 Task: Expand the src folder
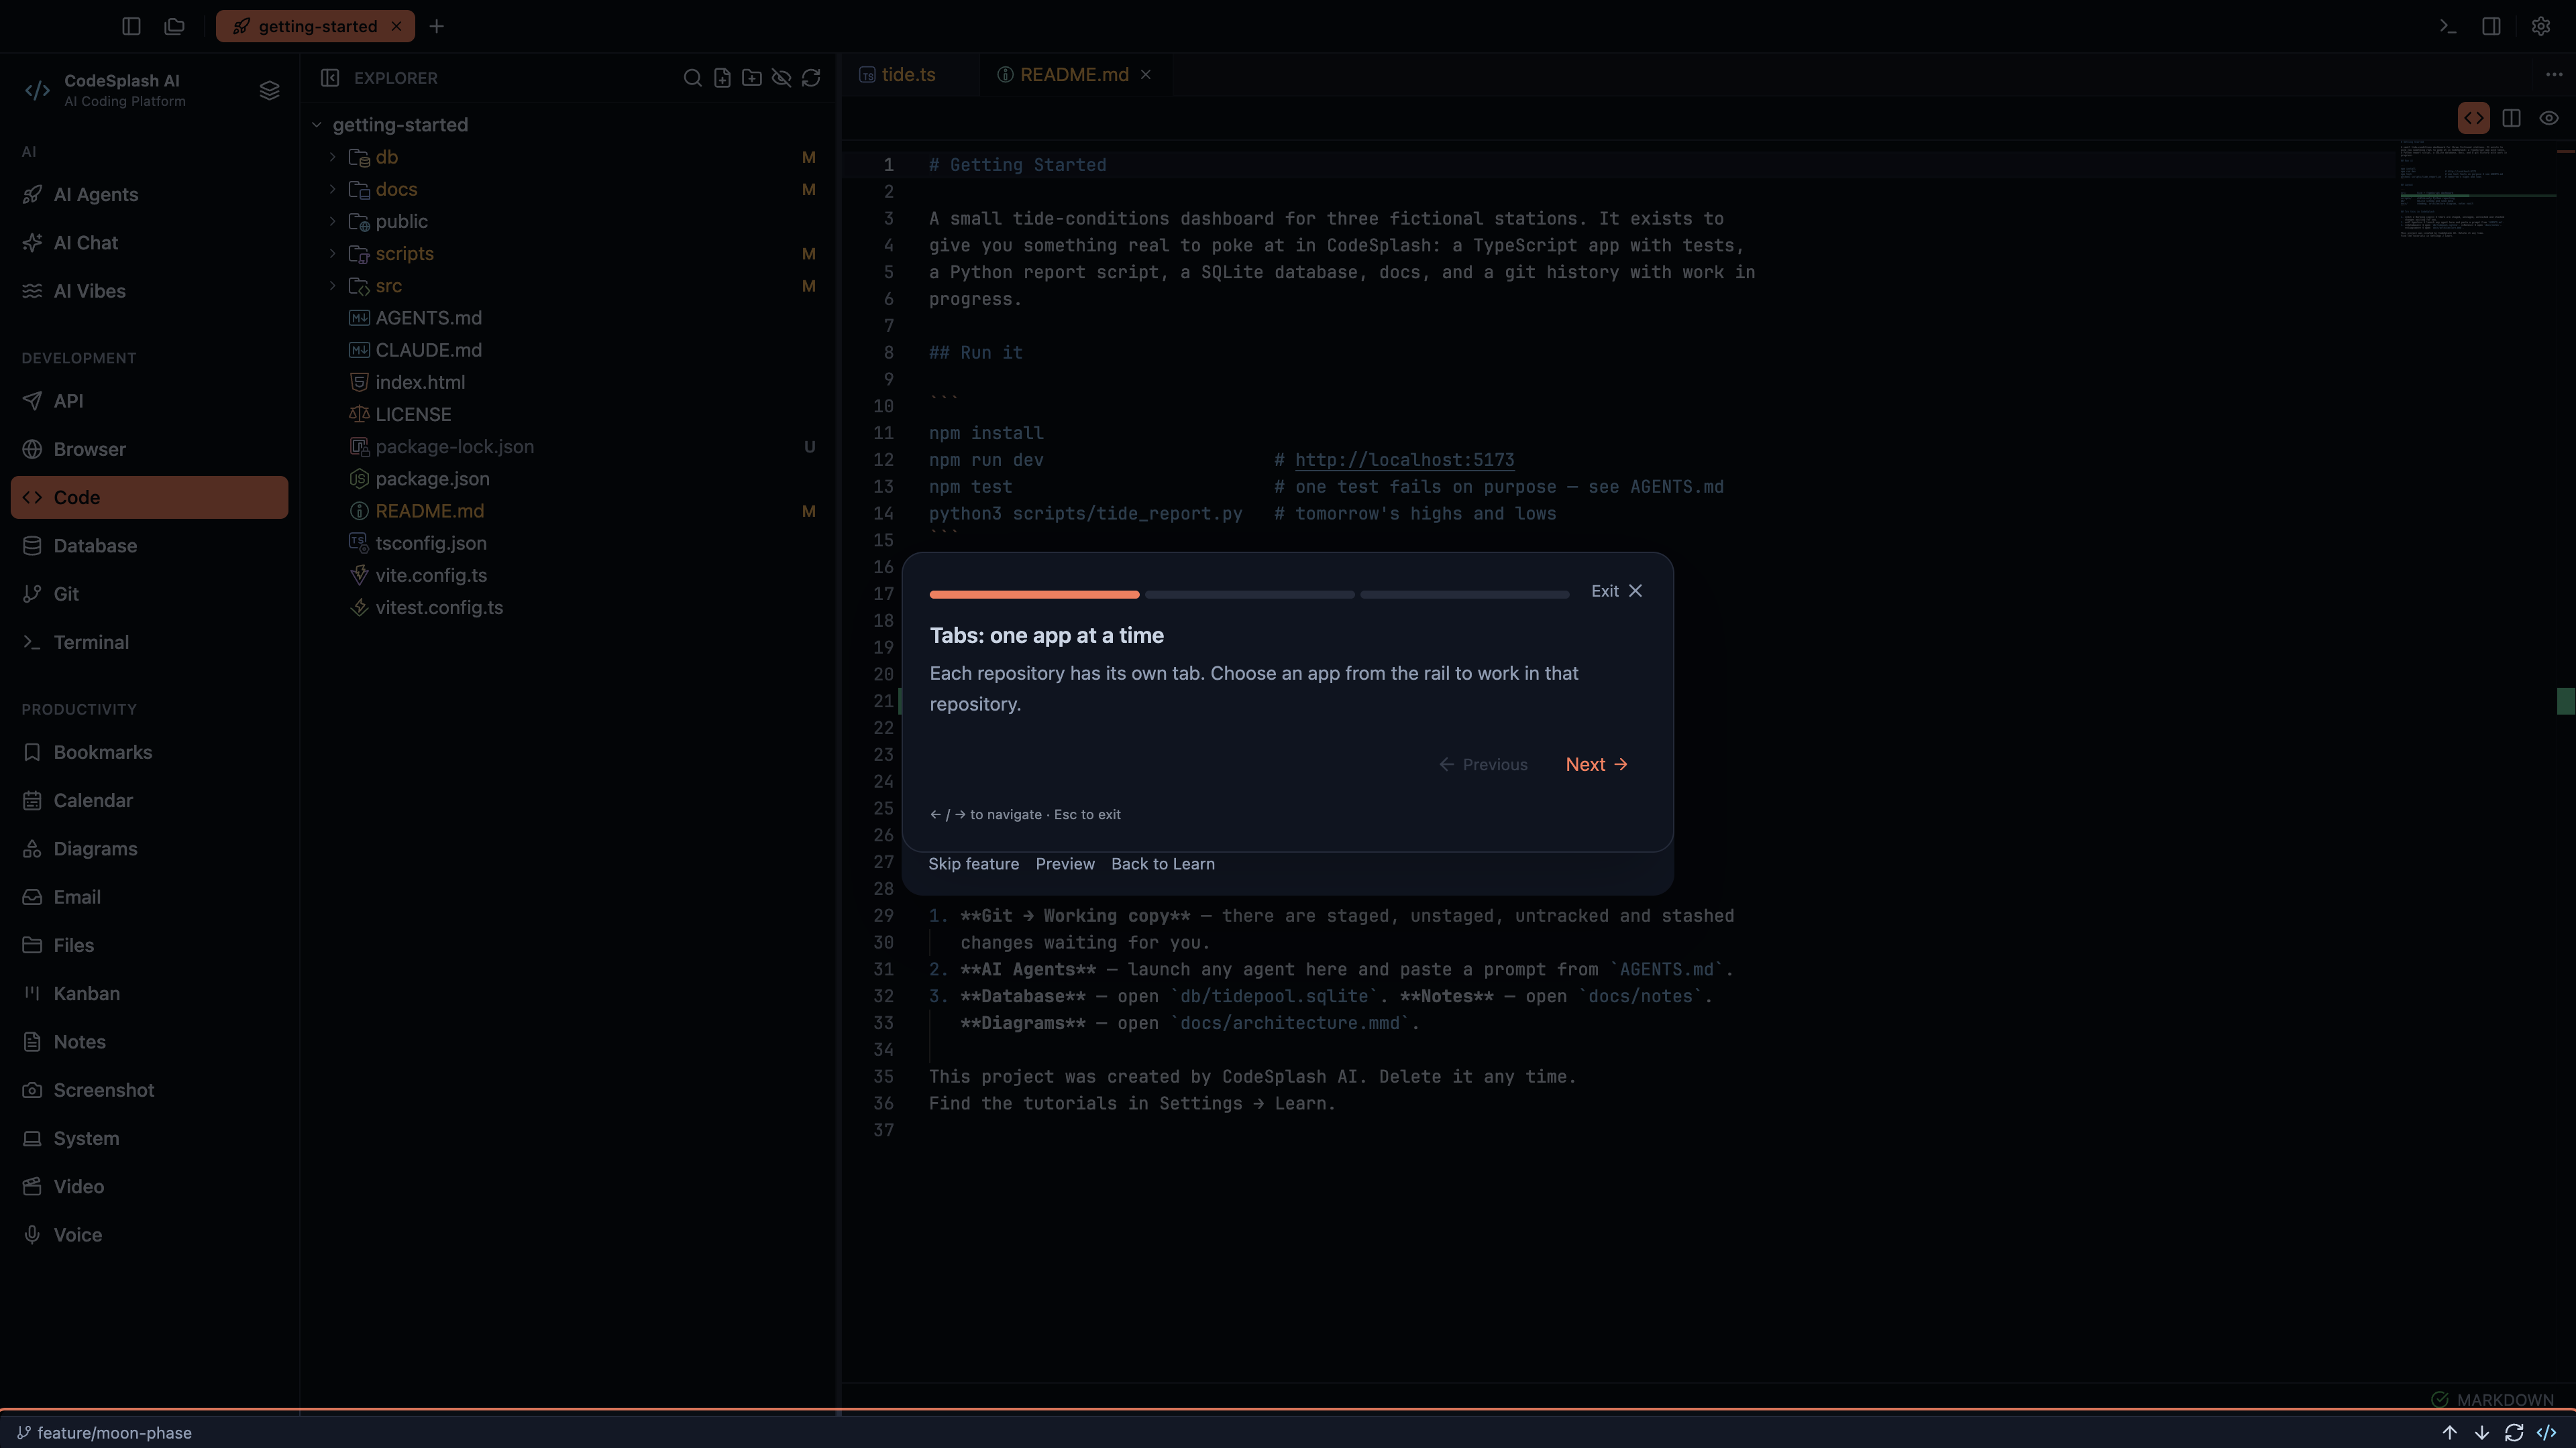(333, 286)
